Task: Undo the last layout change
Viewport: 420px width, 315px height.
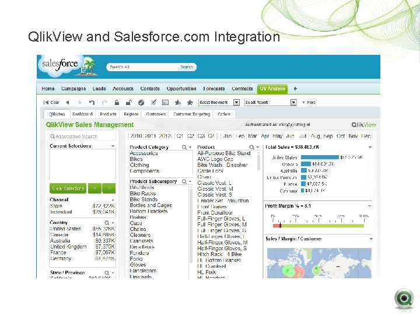Action: coord(92,102)
